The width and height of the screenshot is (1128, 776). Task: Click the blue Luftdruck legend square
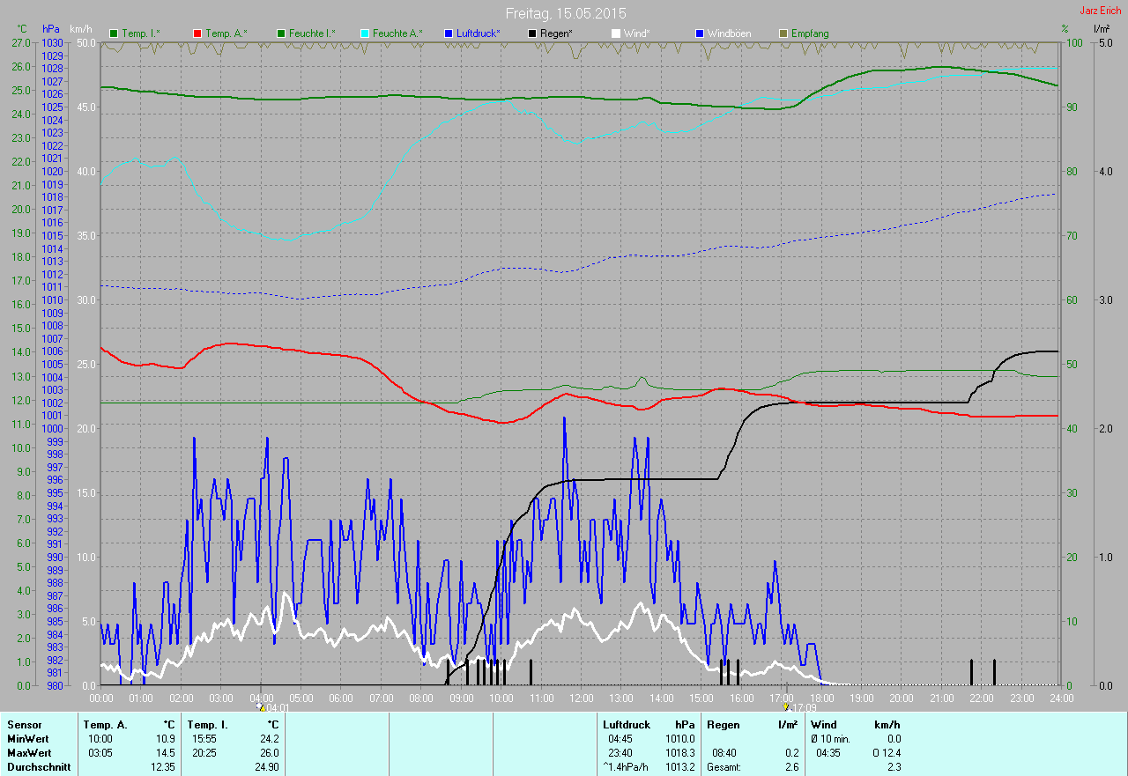tap(449, 33)
